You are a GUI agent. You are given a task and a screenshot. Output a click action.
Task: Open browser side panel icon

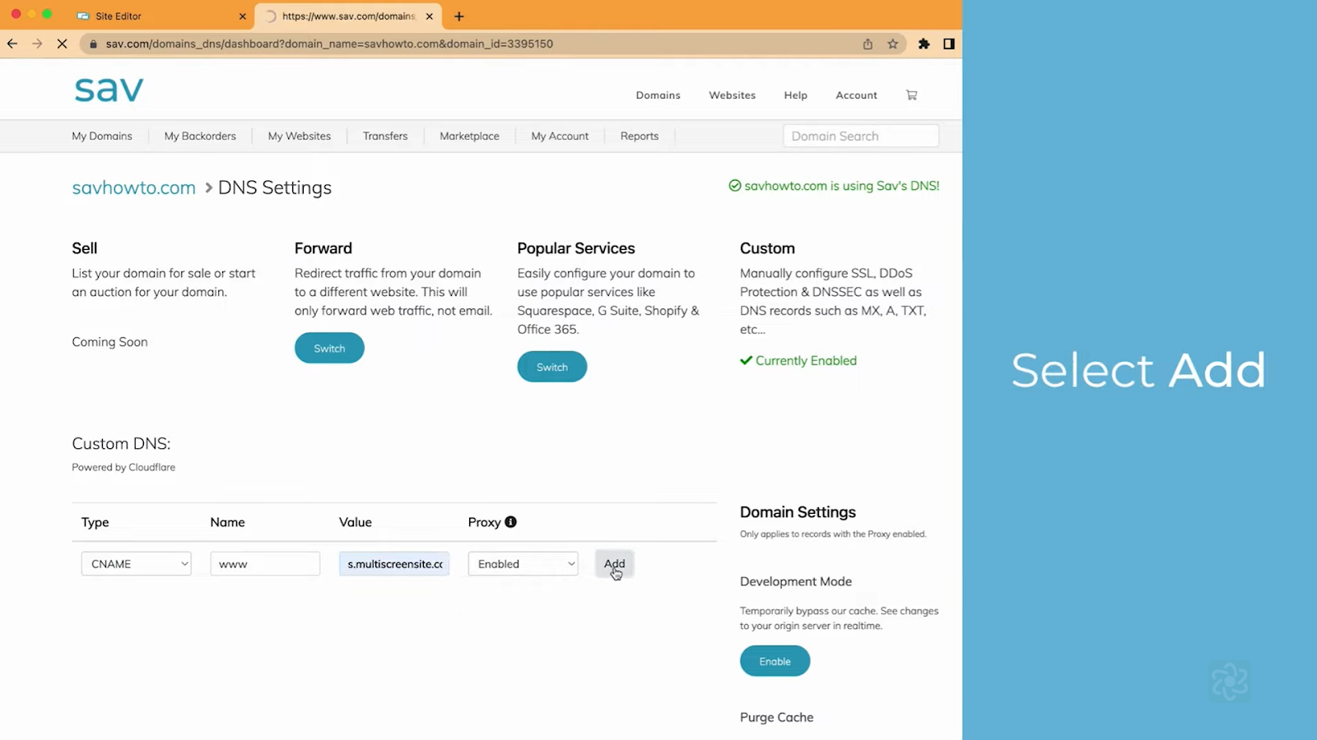click(x=949, y=44)
